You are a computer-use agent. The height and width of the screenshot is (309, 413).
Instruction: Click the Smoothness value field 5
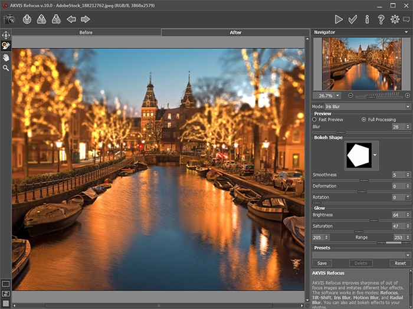398,175
